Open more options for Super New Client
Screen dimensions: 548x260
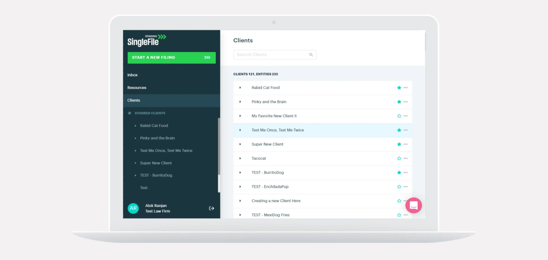406,144
